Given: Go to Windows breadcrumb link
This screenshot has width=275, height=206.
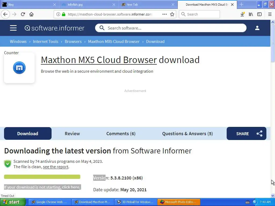Looking at the screenshot, I should click(18, 42).
